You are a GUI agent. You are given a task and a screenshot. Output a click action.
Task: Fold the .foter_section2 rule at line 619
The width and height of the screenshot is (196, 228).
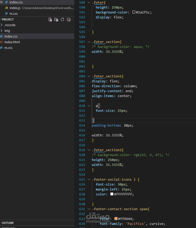coord(89,150)
